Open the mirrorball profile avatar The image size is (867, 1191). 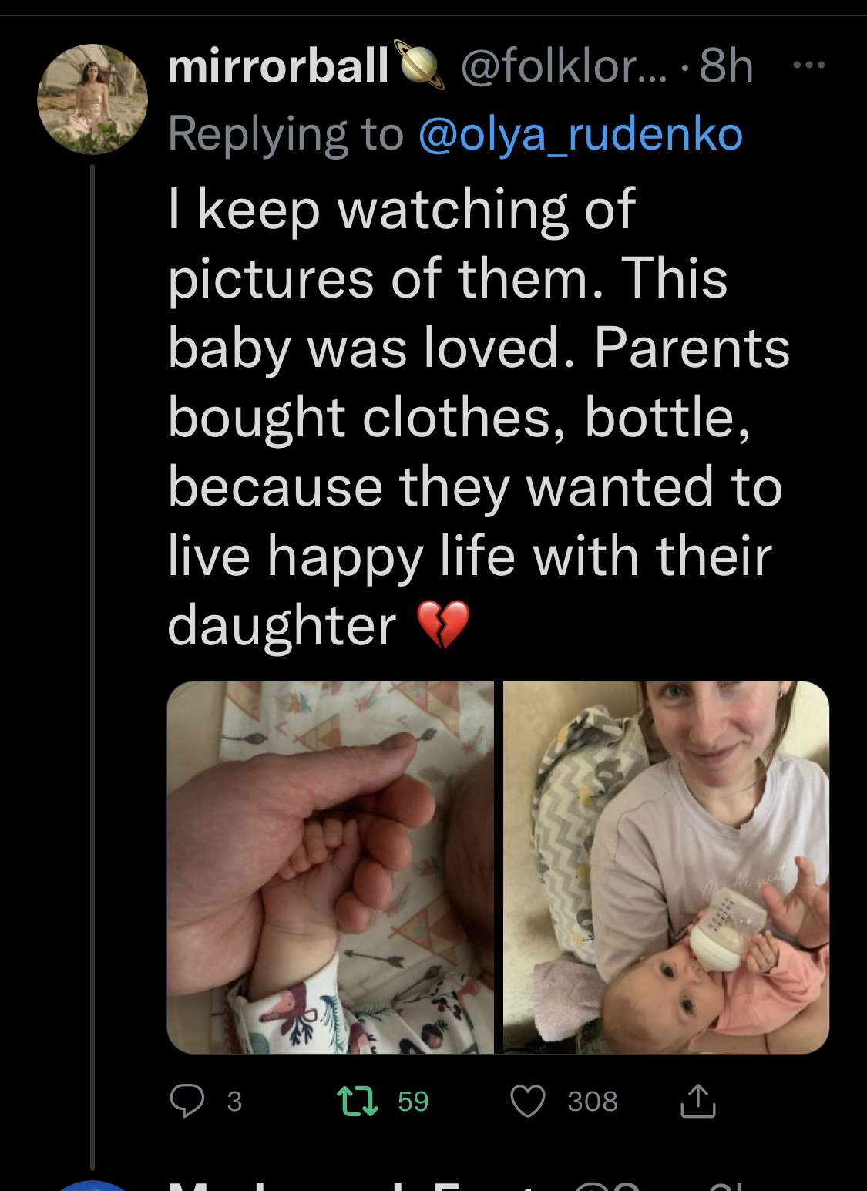point(92,99)
